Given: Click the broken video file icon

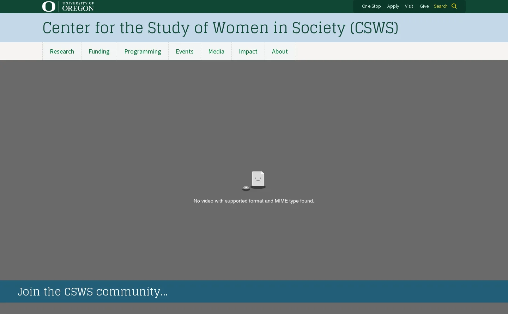Looking at the screenshot, I should (254, 181).
